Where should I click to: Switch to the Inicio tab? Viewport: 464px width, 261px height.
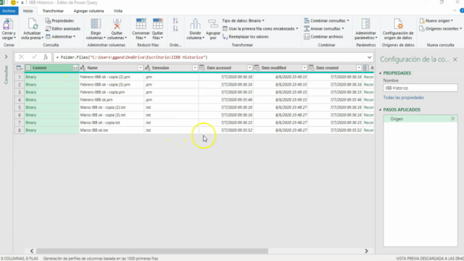pos(28,11)
